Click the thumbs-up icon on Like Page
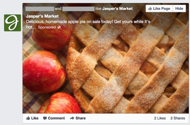Screen dimensions: 190x125 [x=150, y=9]
